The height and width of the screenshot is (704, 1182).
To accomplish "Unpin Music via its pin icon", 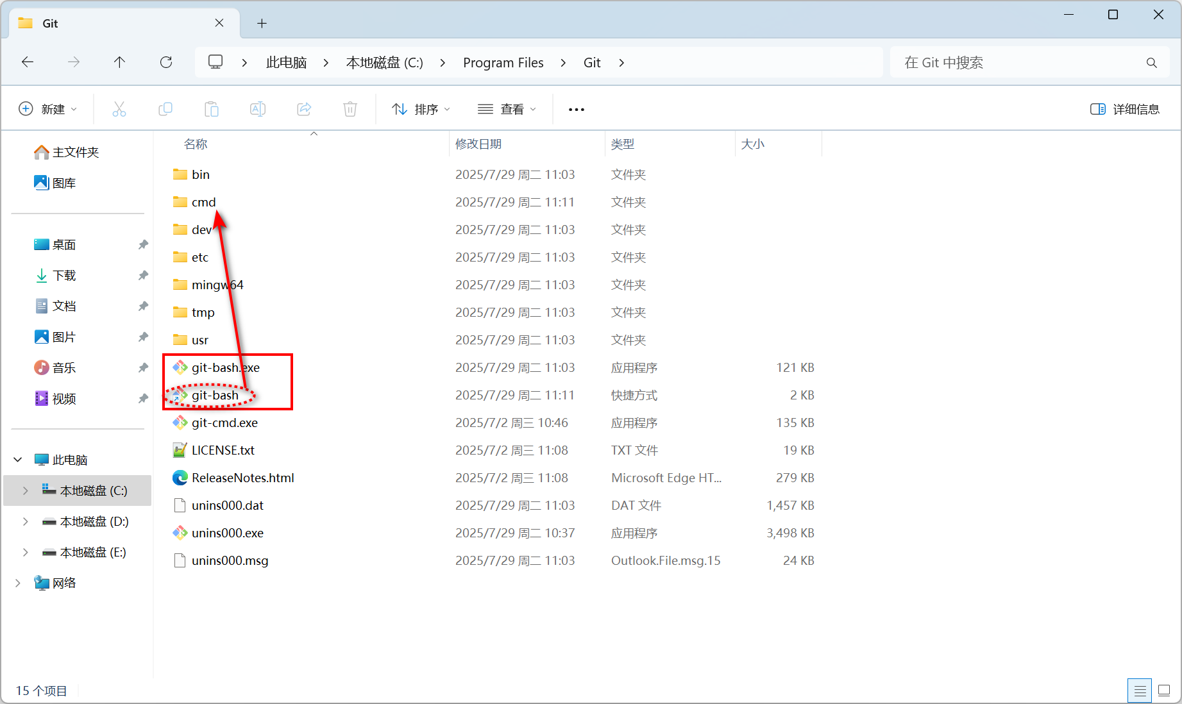I will (x=143, y=367).
